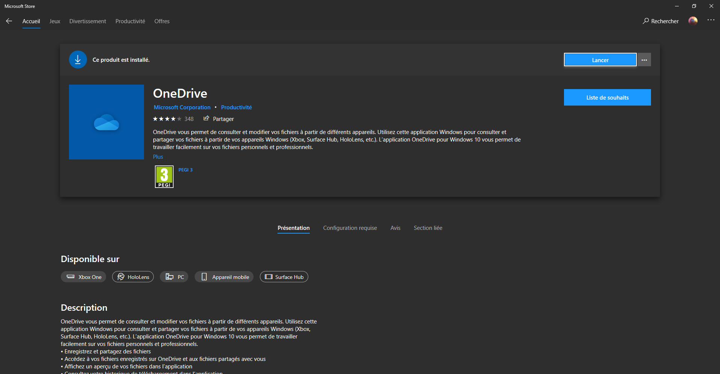Go back using the back arrow
The height and width of the screenshot is (374, 720).
(9, 21)
